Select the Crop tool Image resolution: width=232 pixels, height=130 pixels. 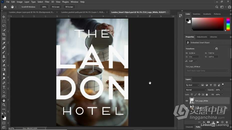[4, 34]
